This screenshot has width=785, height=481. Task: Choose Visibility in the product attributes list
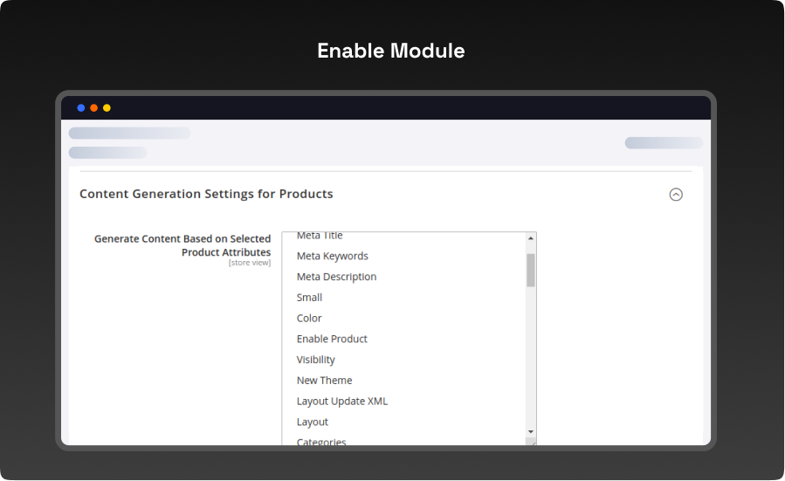tap(315, 360)
